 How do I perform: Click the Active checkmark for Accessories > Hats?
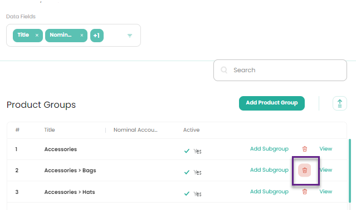[187, 194]
